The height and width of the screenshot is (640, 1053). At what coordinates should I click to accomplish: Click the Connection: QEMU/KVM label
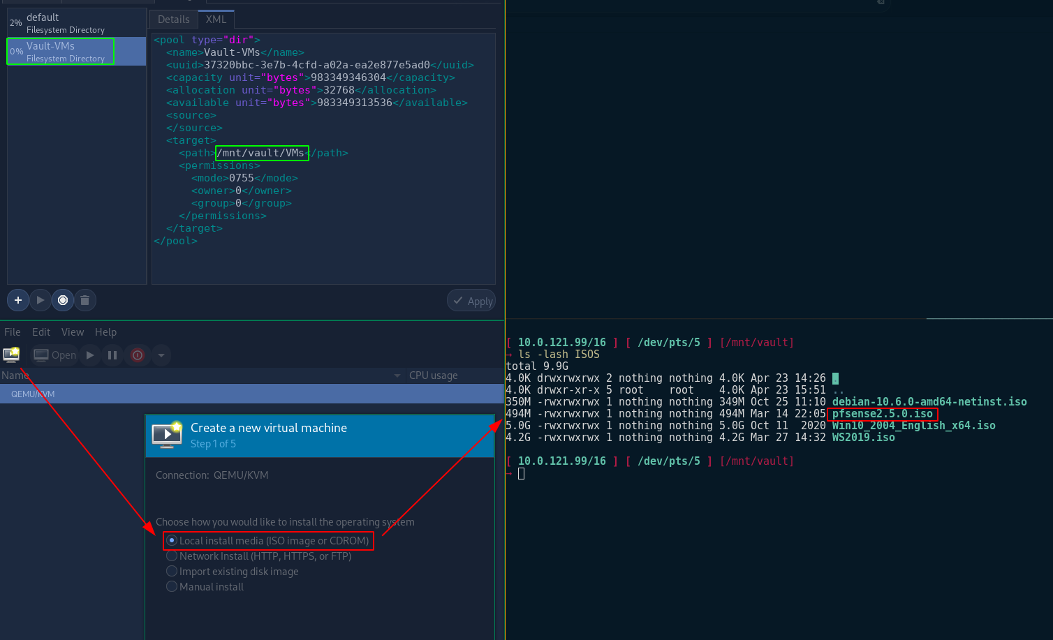click(x=212, y=475)
